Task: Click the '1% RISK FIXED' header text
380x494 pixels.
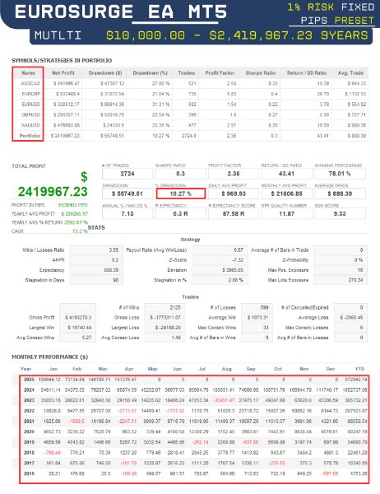Action: tap(331, 7)
